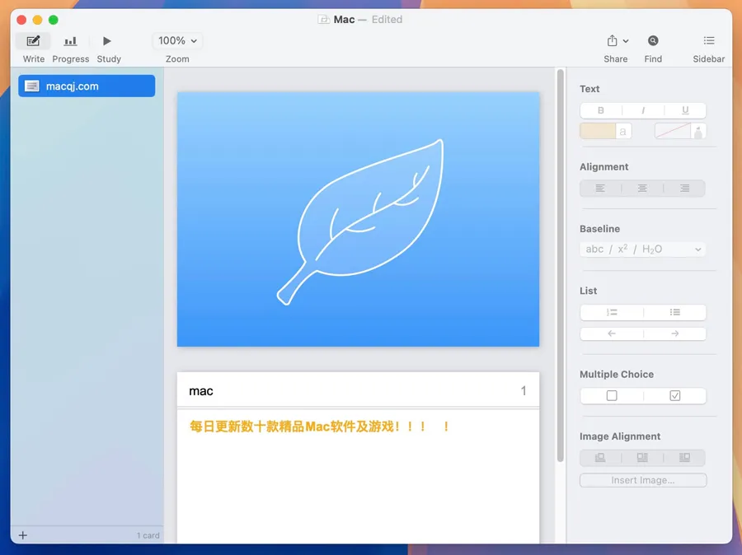Expand the Share menu
Viewport: 742px width, 555px height.
617,41
